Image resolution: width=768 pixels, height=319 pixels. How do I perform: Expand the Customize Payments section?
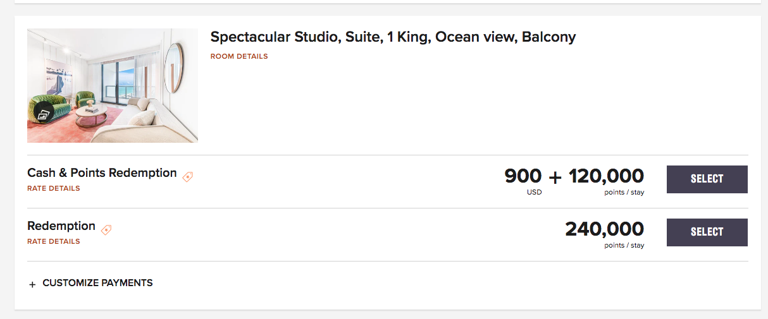tap(97, 283)
